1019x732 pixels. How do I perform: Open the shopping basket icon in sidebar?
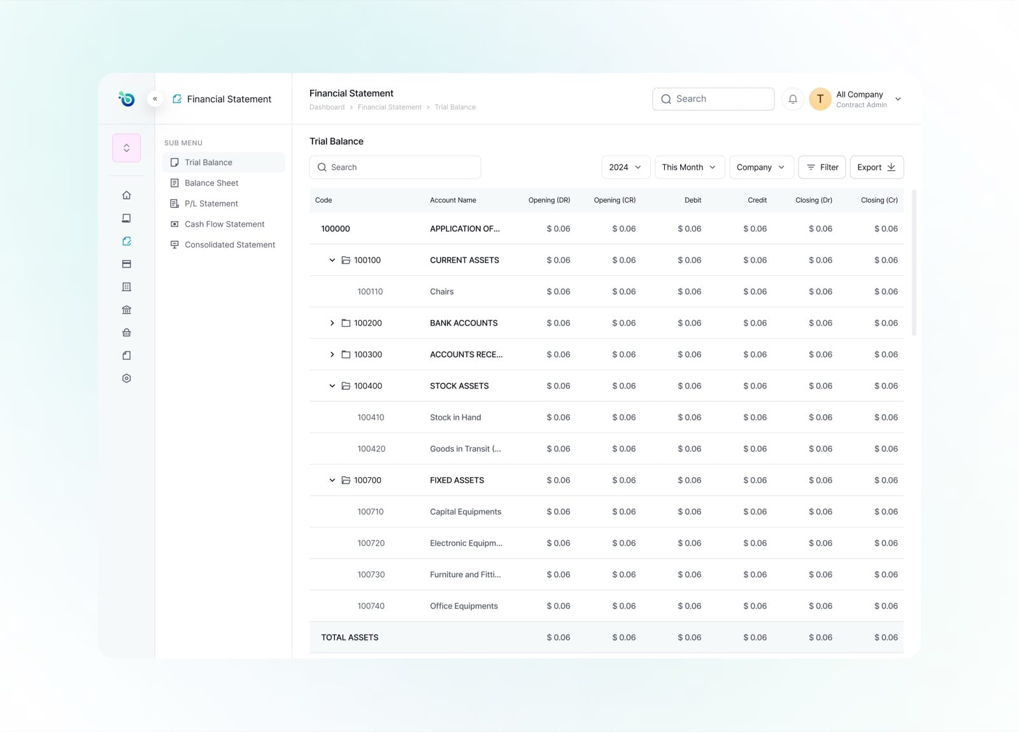click(127, 333)
